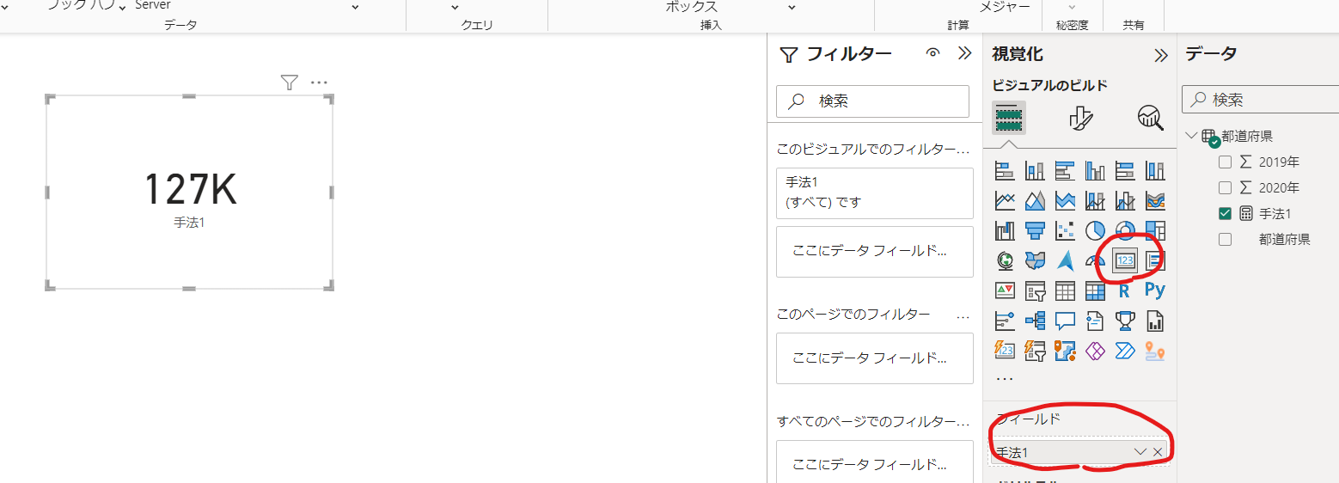The height and width of the screenshot is (483, 1339).
Task: Open the 手法1 field well dropdown
Action: tap(1140, 451)
